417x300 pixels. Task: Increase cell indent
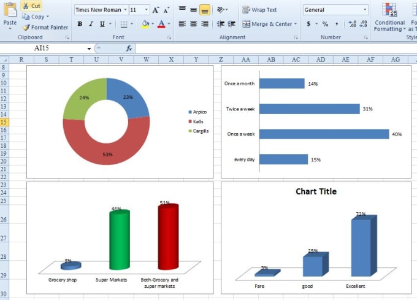pyautogui.click(x=231, y=24)
